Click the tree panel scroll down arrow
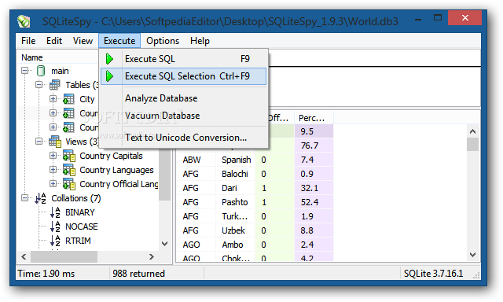The image size is (503, 302). coord(164,244)
